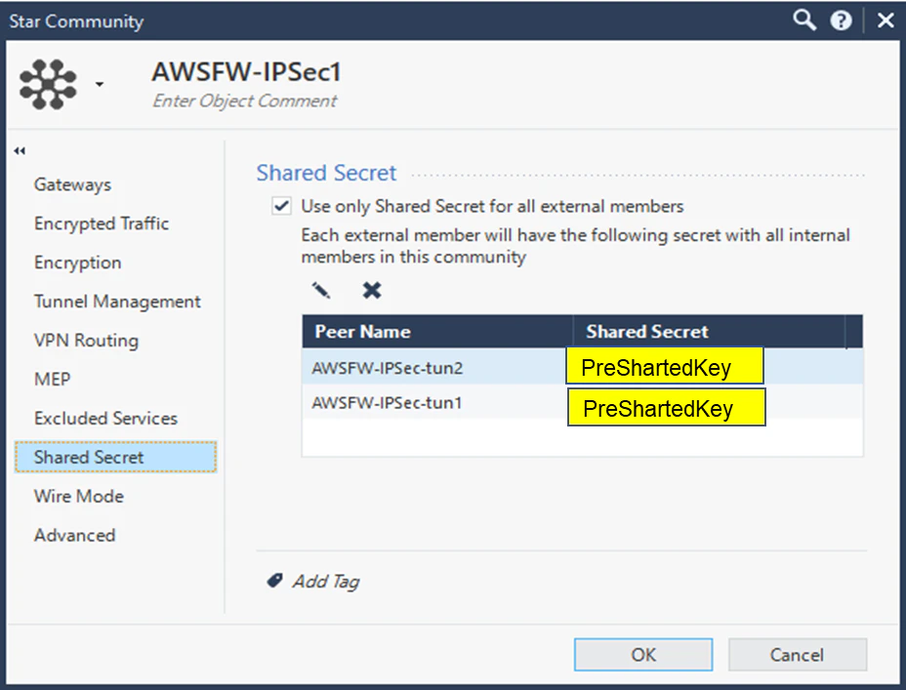
Task: Remove shared secret with the X icon
Action: 372,290
